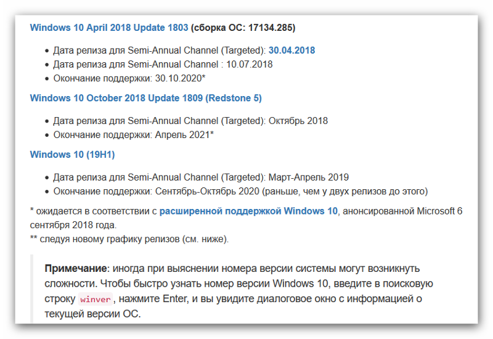Open Windows 10 April 2018 Update 1803 link
The height and width of the screenshot is (339, 493).
tap(109, 28)
